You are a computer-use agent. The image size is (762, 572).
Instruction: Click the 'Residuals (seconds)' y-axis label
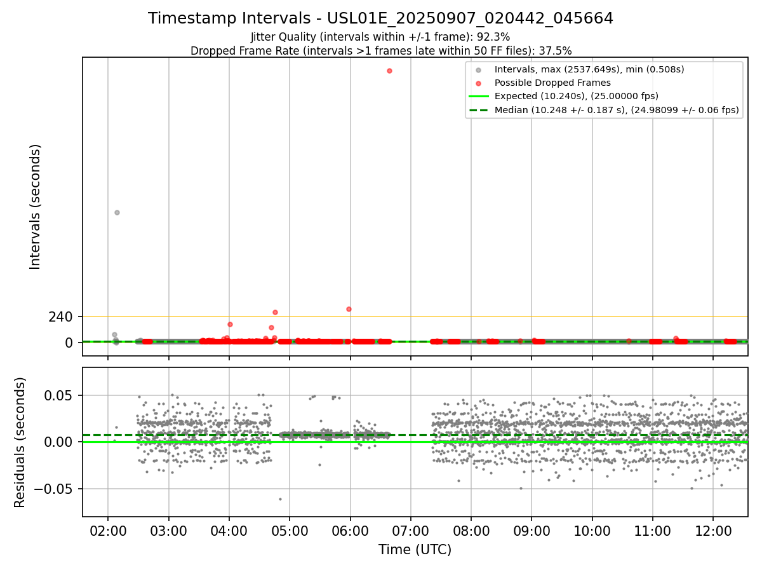(20, 442)
